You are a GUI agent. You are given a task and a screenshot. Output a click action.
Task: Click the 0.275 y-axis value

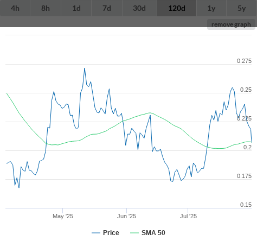tap(244, 61)
